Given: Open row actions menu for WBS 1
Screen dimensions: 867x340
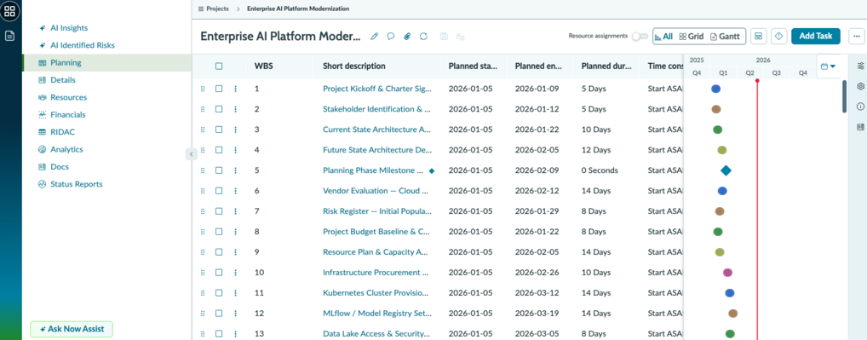Looking at the screenshot, I should pyautogui.click(x=236, y=89).
